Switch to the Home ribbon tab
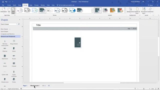Image resolution: width=160 pixels, height=90 pixels. (9, 5)
